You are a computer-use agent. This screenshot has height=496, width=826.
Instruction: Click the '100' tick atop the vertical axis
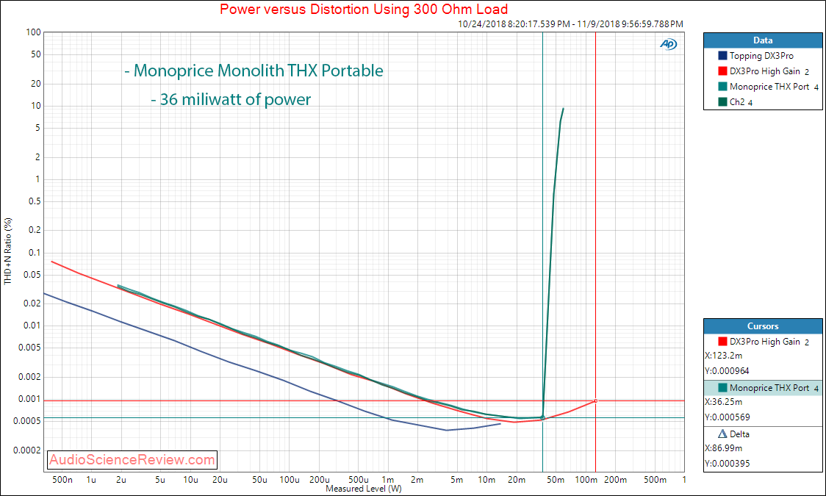[34, 32]
